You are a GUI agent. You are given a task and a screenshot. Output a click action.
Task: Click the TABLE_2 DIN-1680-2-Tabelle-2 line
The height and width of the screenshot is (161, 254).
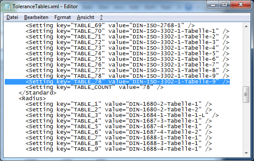coord(119,110)
